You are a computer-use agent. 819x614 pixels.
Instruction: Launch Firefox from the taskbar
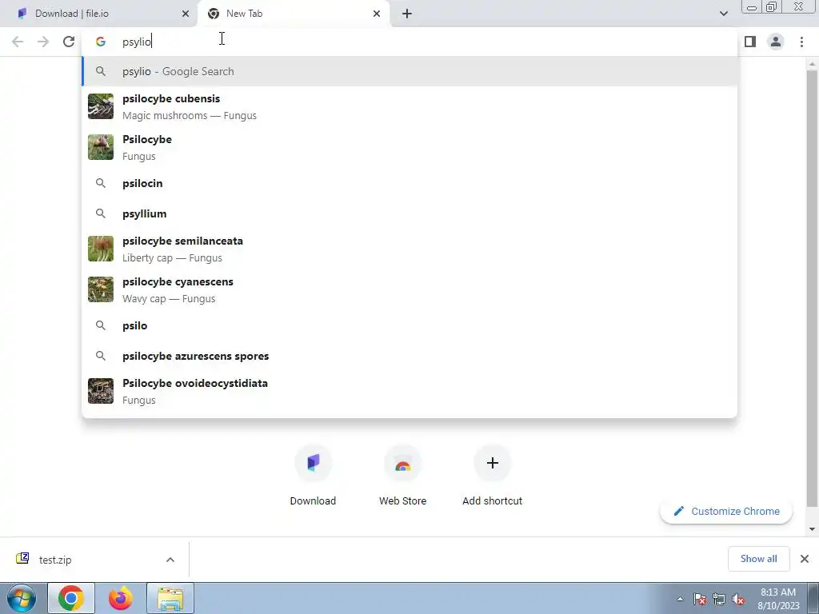tap(120, 598)
